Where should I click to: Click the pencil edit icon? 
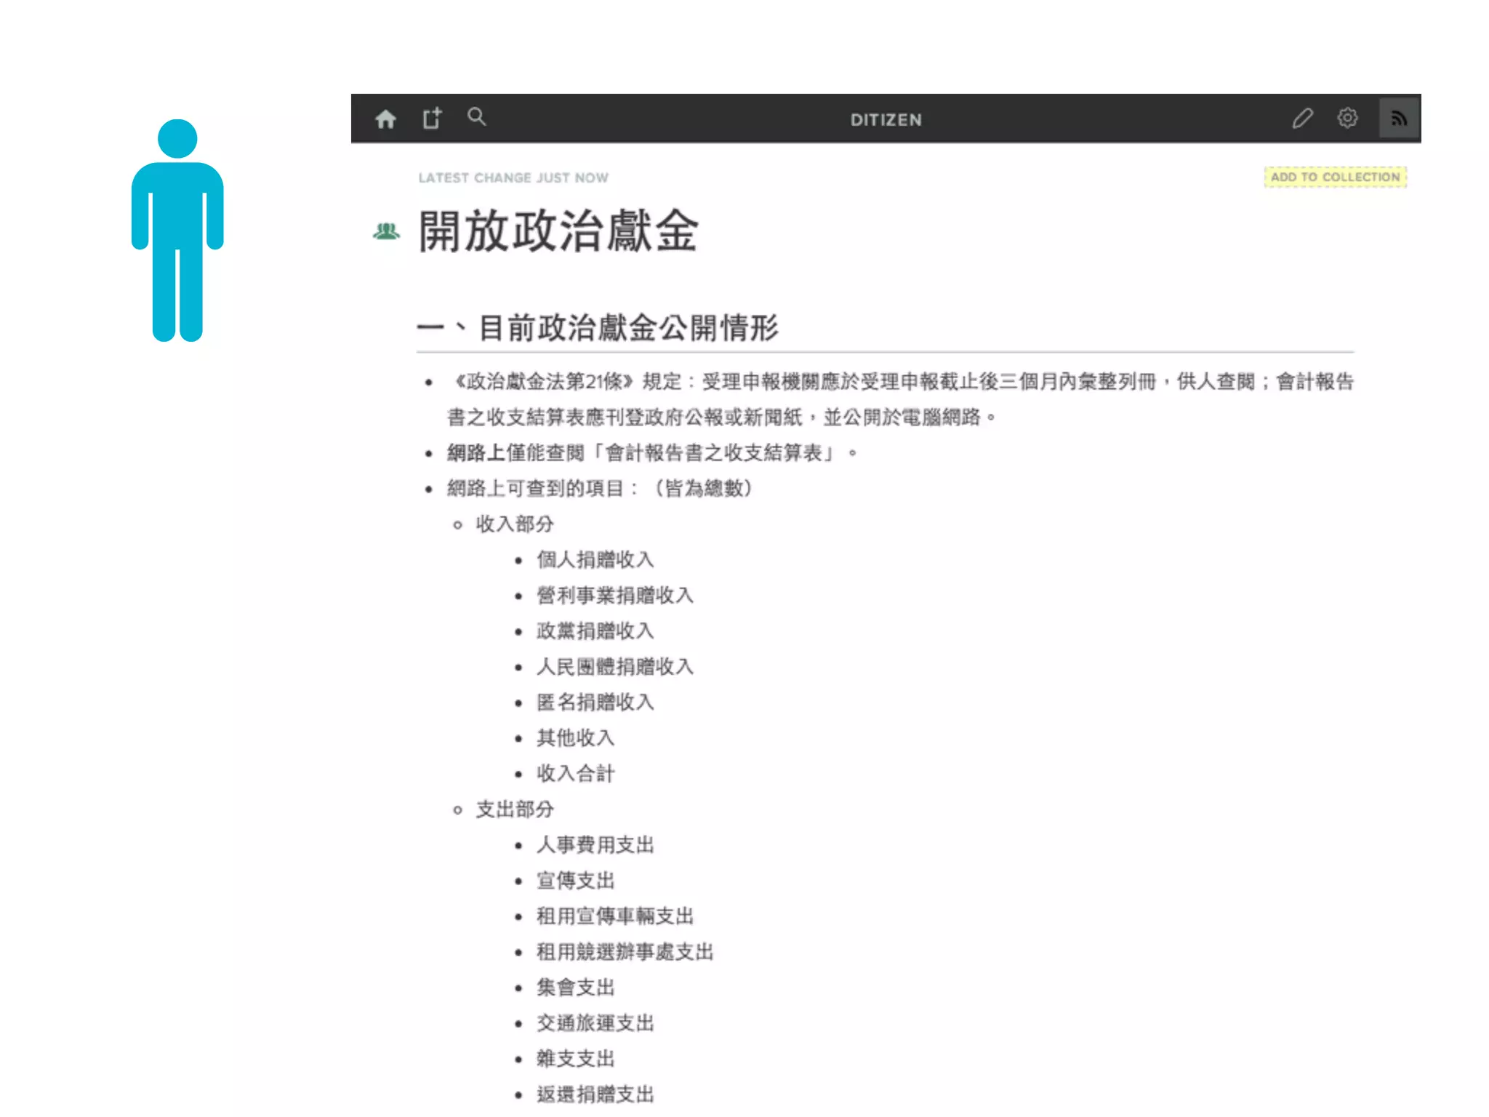1302,118
